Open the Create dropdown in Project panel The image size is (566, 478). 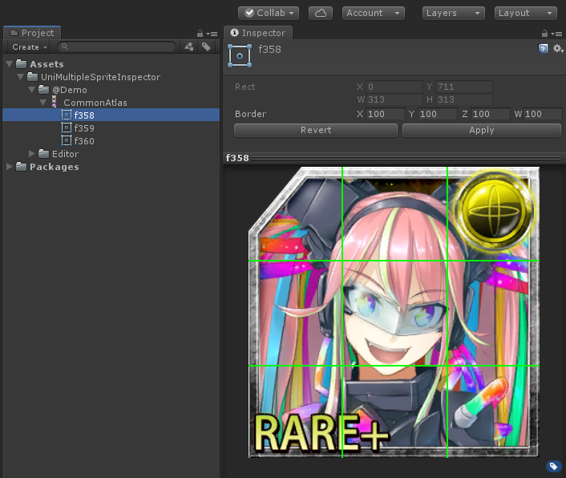pyautogui.click(x=30, y=47)
